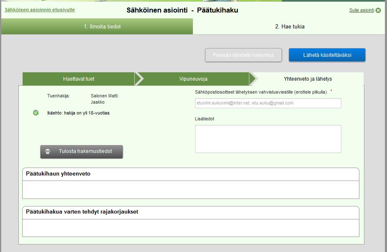
Task: Open Sähköisen asioinnin etusivulle link
Action: (x=40, y=10)
